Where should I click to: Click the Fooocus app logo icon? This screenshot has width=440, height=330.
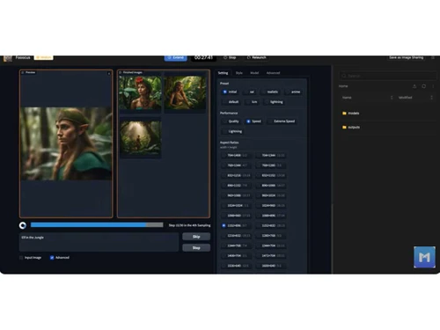[x=8, y=58]
